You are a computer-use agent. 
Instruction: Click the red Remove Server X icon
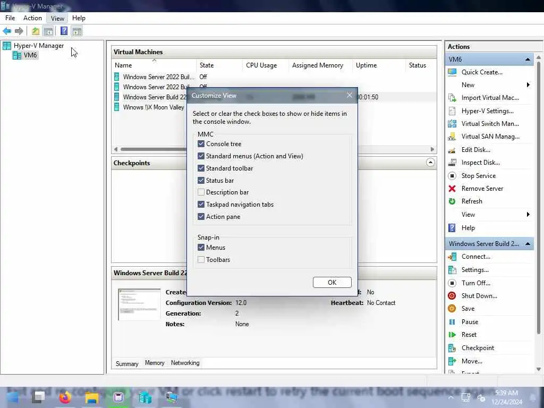tap(452, 189)
